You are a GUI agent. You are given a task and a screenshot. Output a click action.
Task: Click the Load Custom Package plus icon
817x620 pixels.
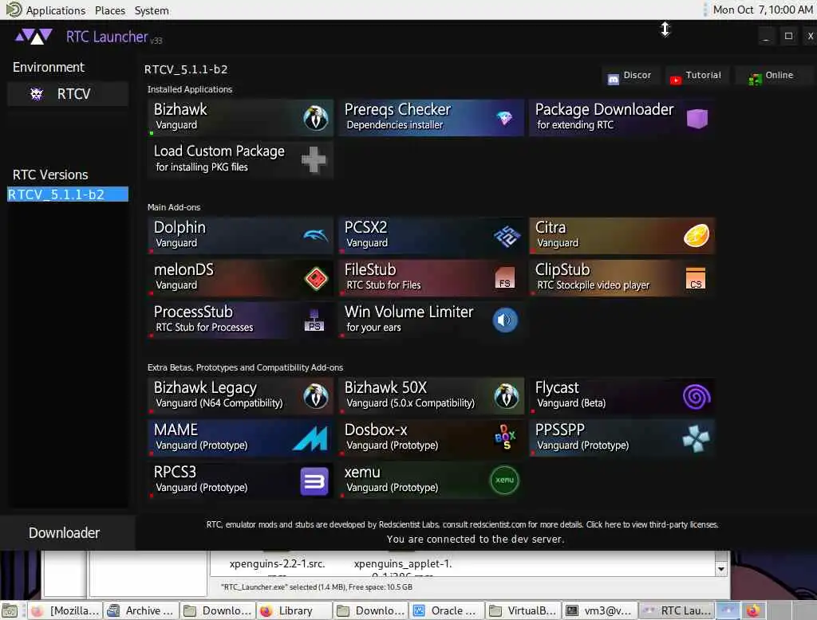pyautogui.click(x=314, y=159)
